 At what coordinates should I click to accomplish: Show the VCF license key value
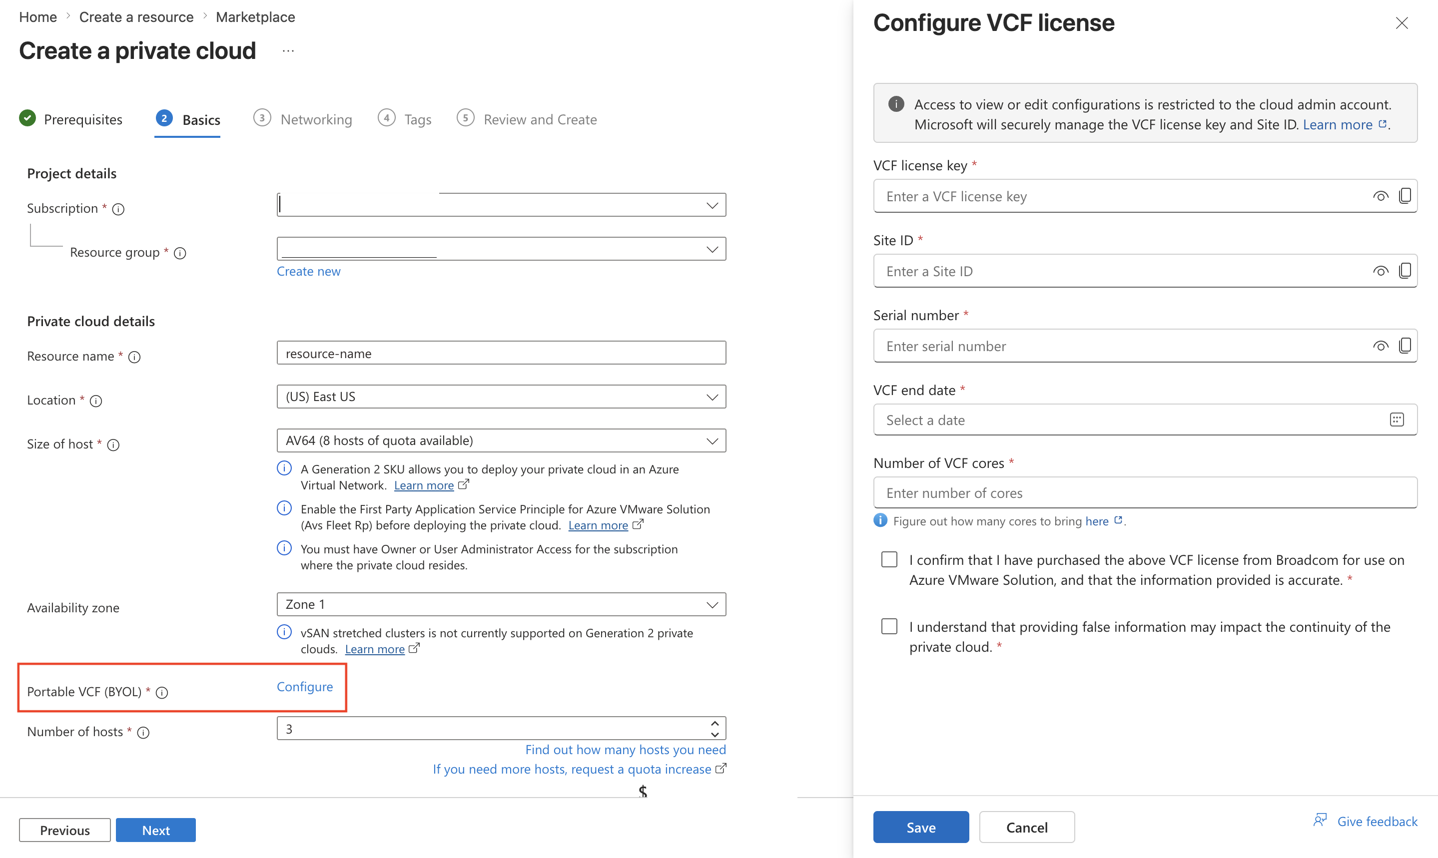coord(1381,197)
